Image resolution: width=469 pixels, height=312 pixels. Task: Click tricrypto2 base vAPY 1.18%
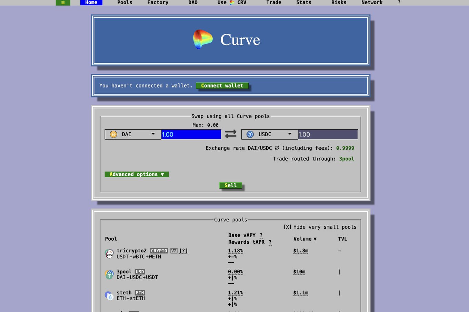pos(236,251)
